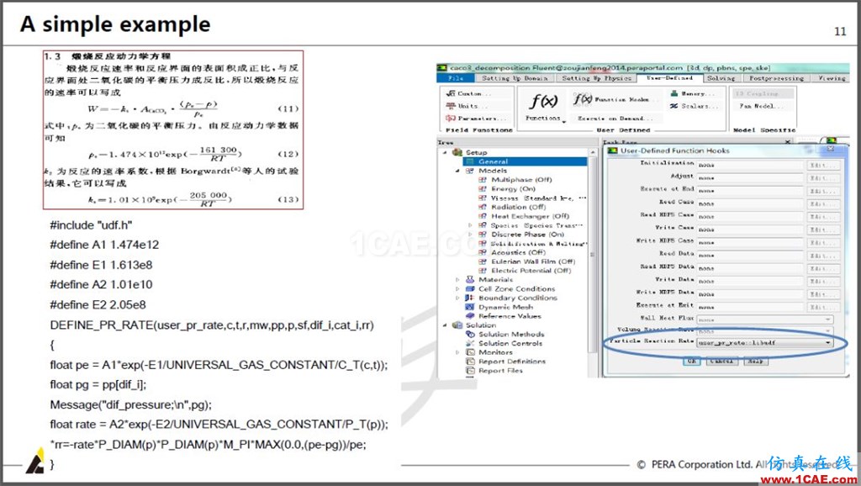Click the large f(x) Functions icon
Screen dimensions: 861x486
(x=543, y=101)
